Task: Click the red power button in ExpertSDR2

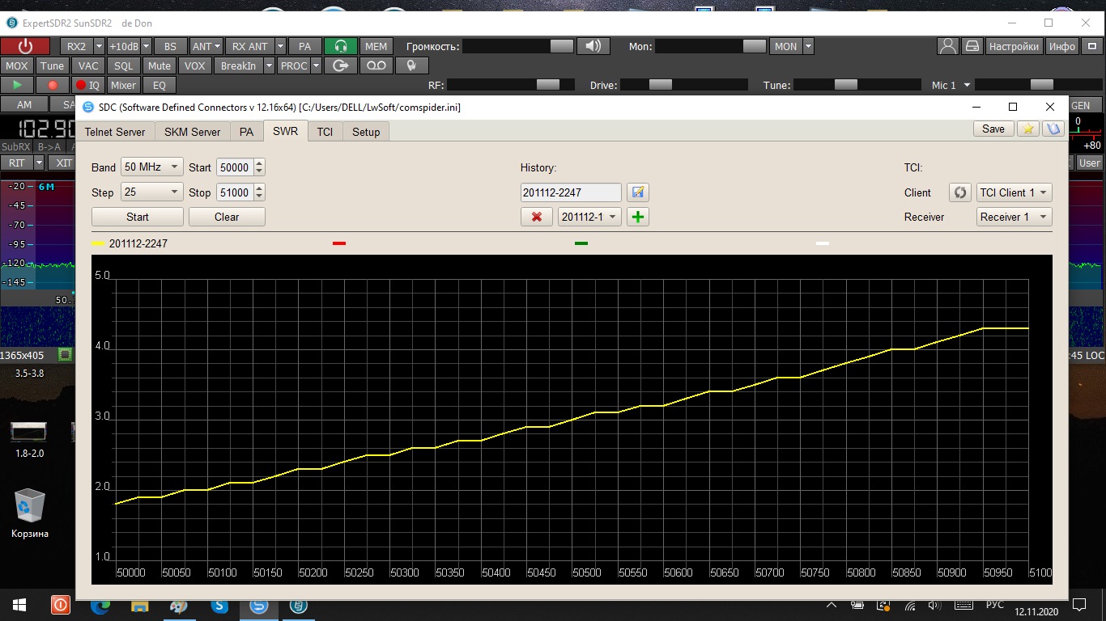Action: pyautogui.click(x=25, y=46)
